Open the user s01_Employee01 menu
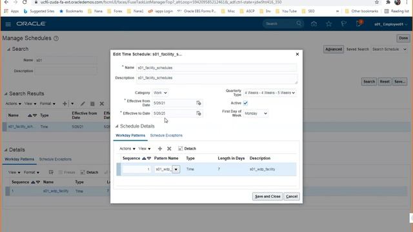The image size is (413, 232). [x=390, y=24]
